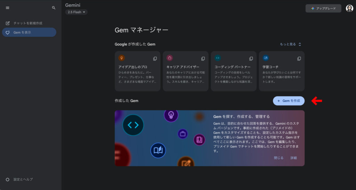Image resolution: width=356 pixels, height=190 pixels.
Task: Open the hamburger main menu
Action: [8, 8]
